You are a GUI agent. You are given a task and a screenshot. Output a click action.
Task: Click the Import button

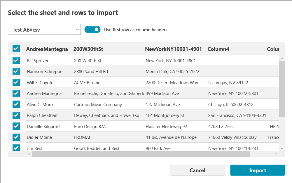pyautogui.click(x=257, y=170)
